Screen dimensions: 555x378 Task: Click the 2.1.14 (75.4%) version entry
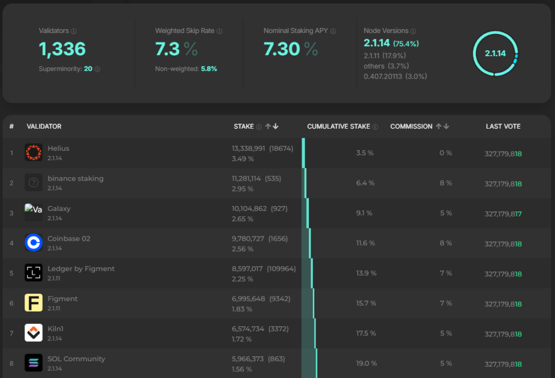pos(391,43)
